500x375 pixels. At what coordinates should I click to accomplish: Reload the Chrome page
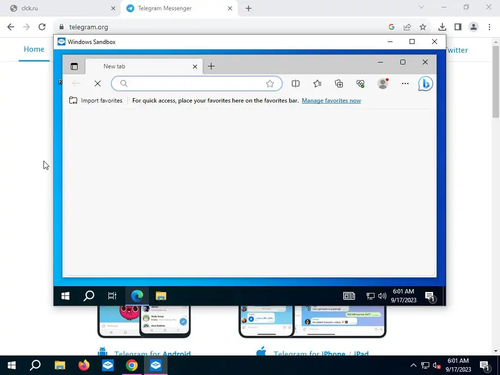pos(42,27)
